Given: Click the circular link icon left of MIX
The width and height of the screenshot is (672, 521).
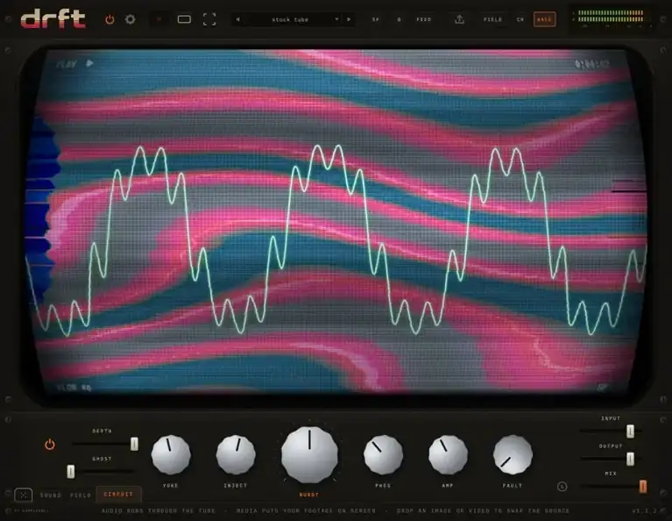Looking at the screenshot, I should click(562, 486).
